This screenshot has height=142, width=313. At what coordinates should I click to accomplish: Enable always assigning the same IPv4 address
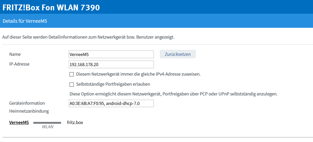(x=72, y=75)
